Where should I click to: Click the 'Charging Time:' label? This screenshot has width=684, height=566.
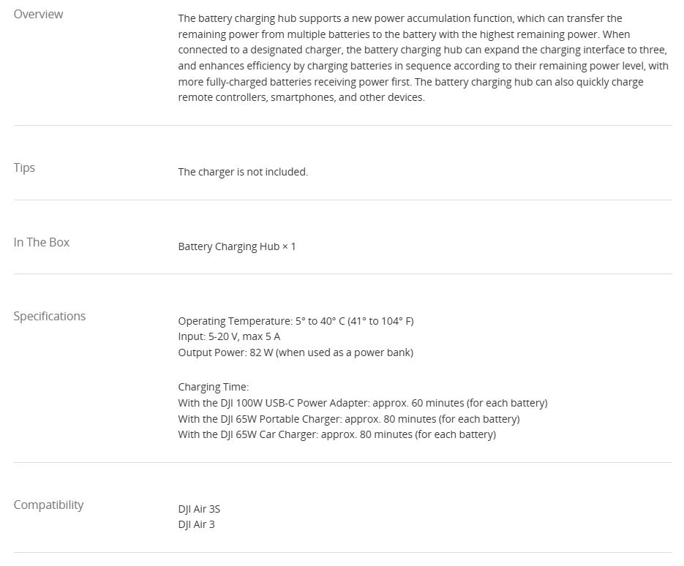213,387
